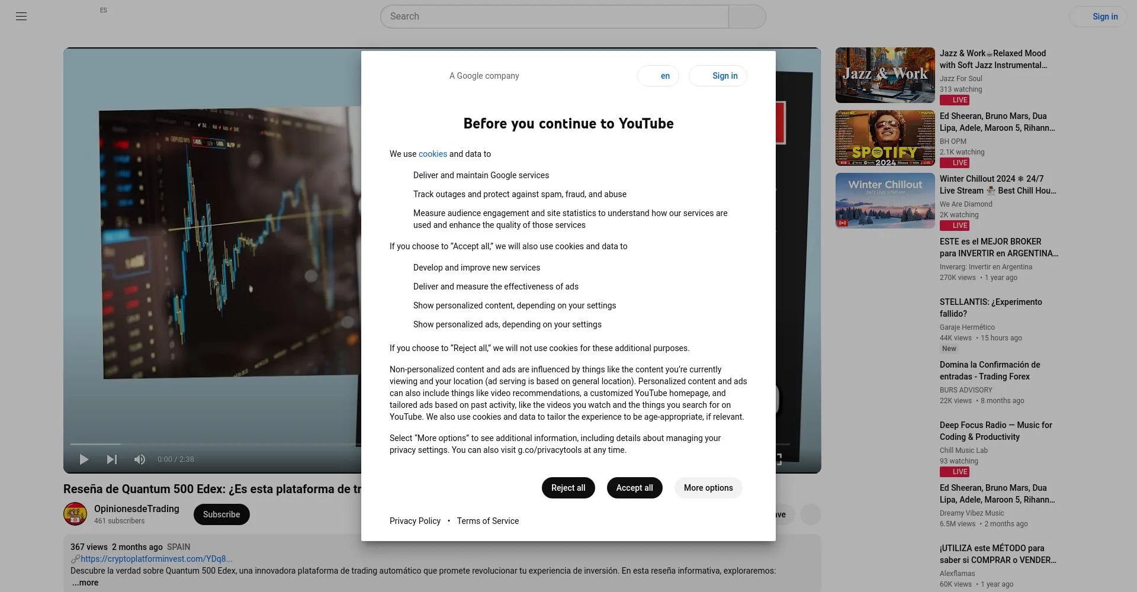Focus the Search input field
This screenshot has height=592, width=1137.
pos(554,17)
